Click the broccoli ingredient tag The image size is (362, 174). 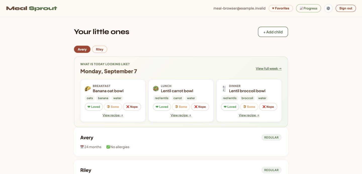coord(247,98)
